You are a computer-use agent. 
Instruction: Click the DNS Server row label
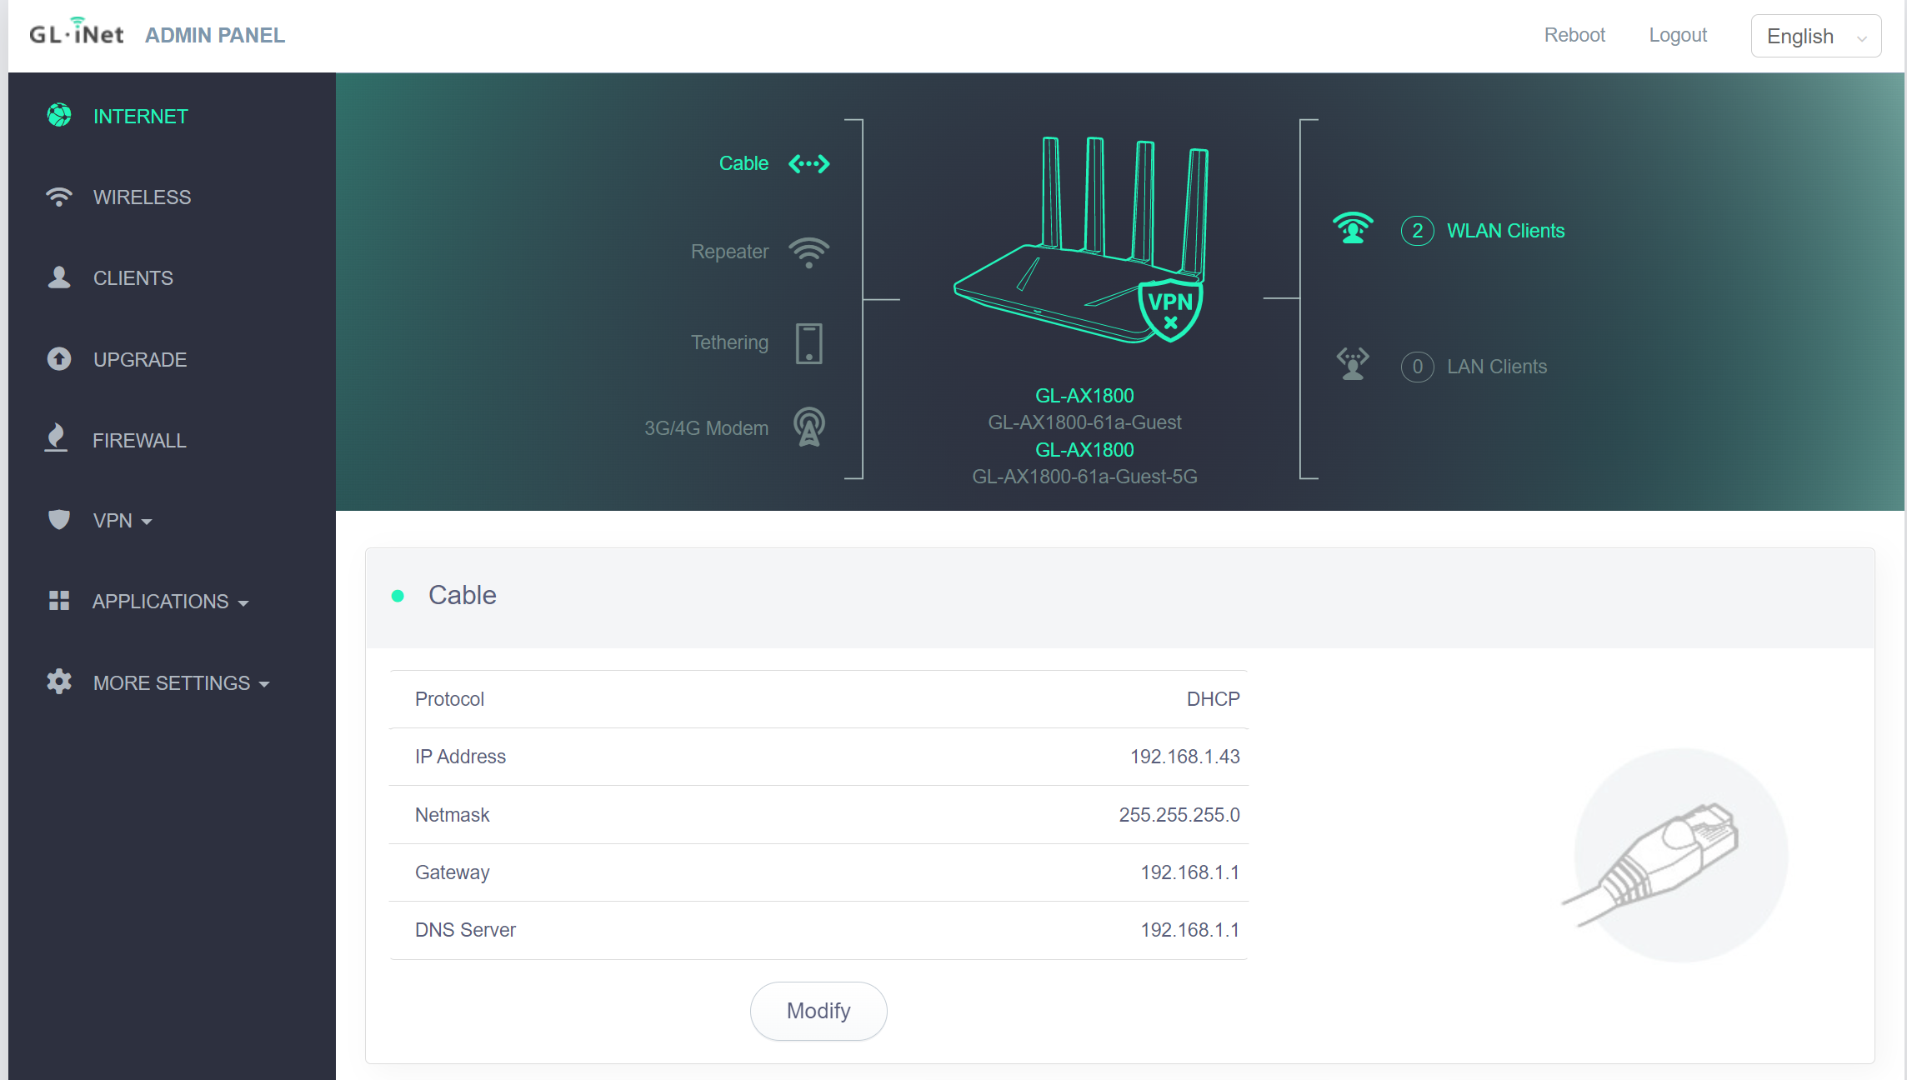[465, 930]
